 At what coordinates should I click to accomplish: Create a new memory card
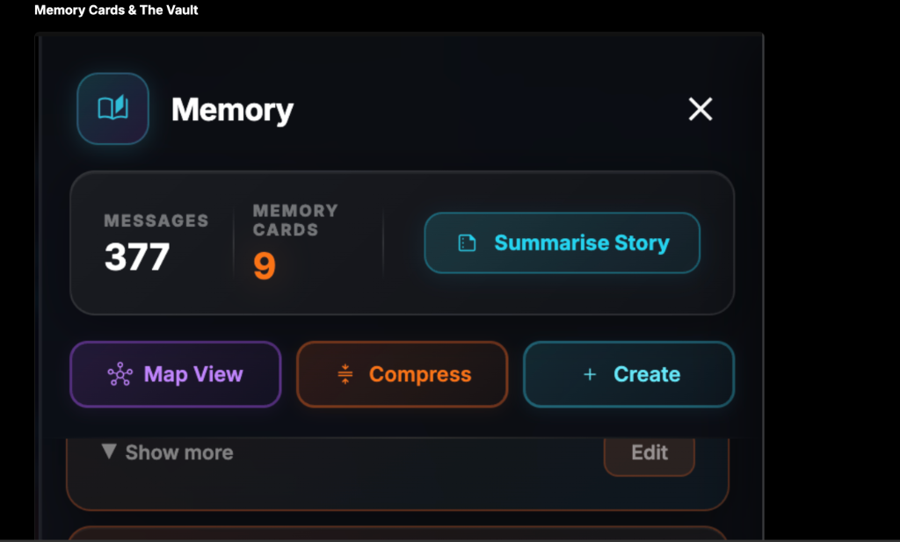pos(629,374)
